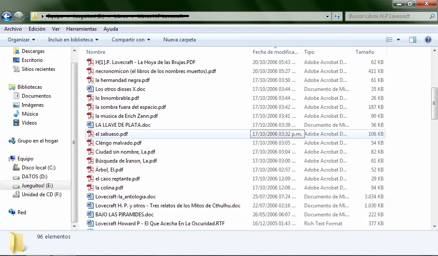This screenshot has width=438, height=256.
Task: Click PDF icon of Ciudad sin nombre, La.pdf
Action: 90,152
